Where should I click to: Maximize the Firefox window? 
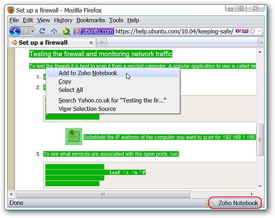[x=241, y=8]
